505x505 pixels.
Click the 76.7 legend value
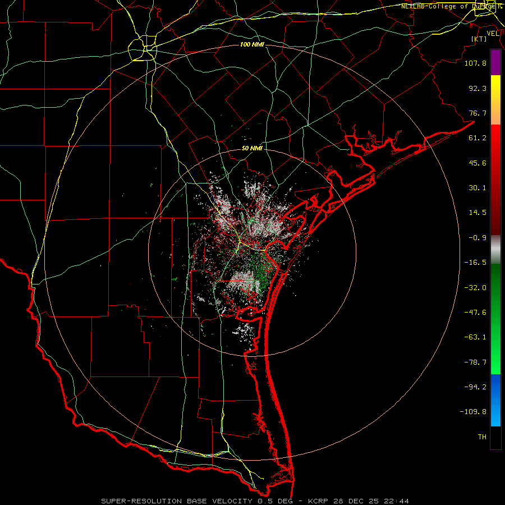tap(478, 113)
